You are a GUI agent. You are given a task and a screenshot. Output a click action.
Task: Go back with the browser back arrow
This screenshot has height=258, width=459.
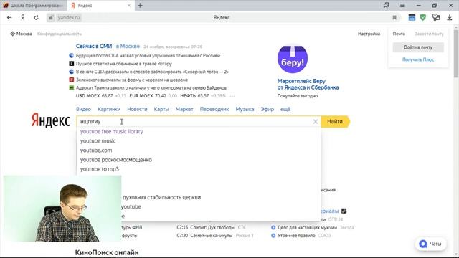[x=9, y=17]
